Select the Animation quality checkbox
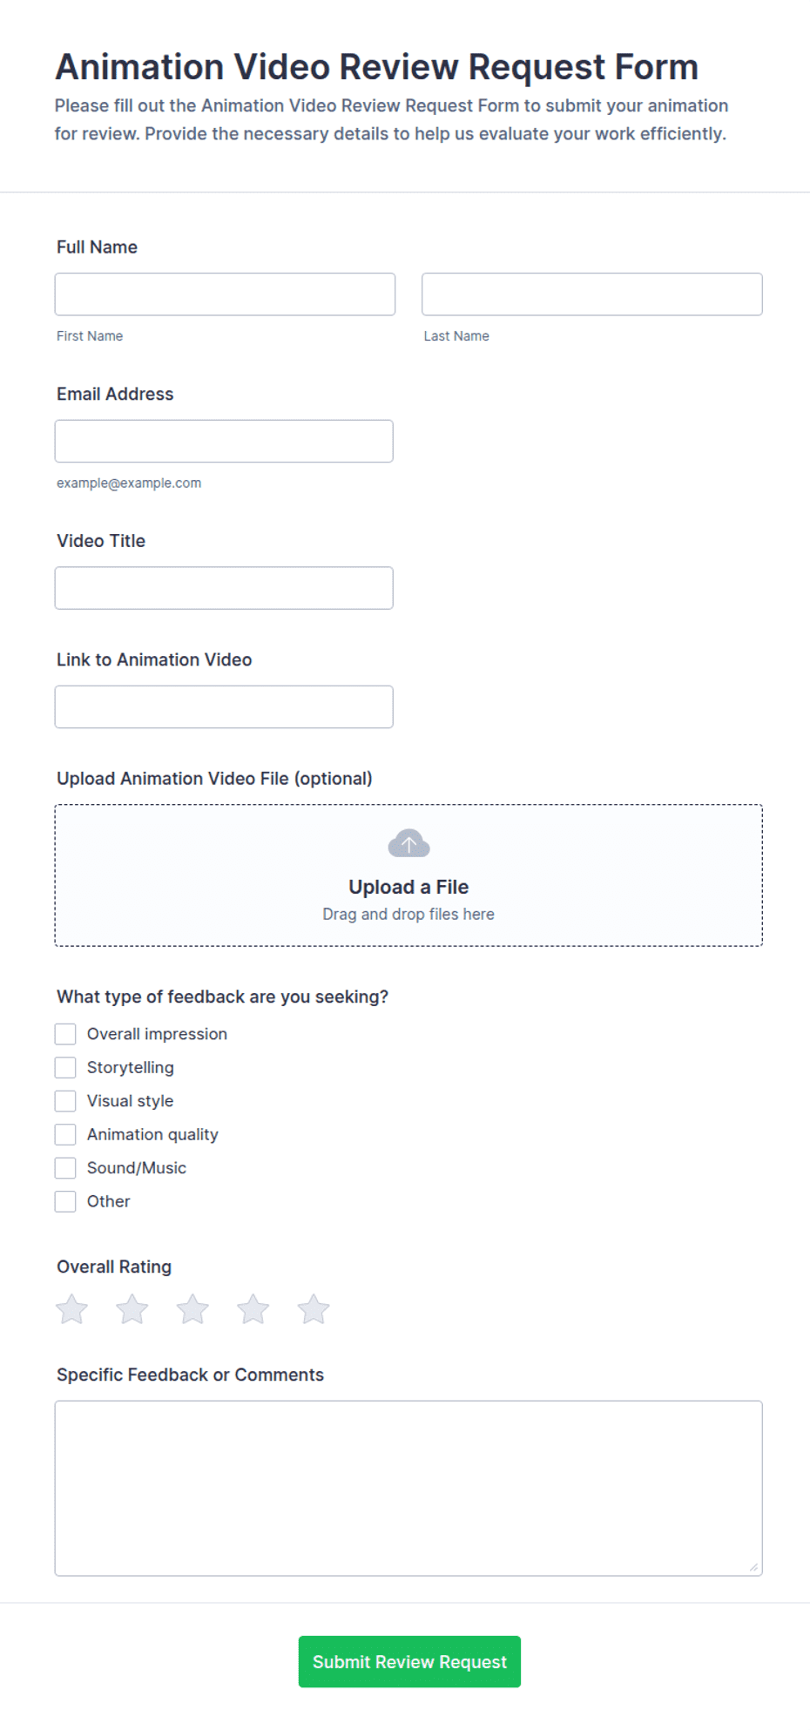Screen dimensions: 810x1730 click(x=65, y=1134)
